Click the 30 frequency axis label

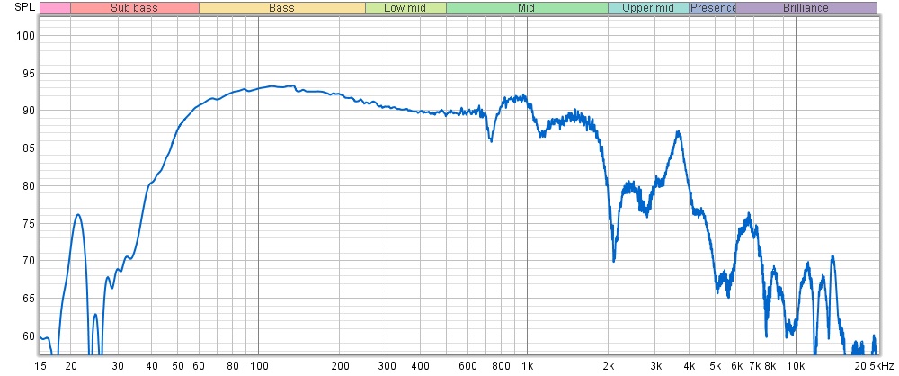[118, 366]
